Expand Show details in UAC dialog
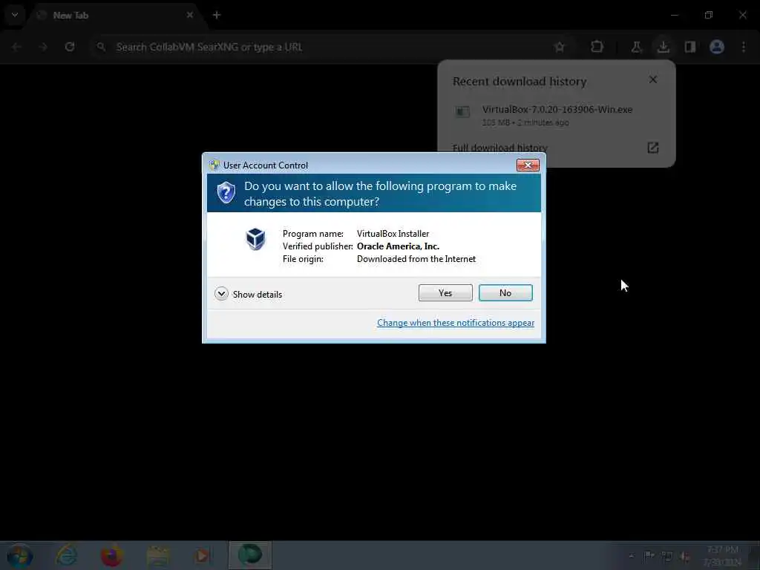The height and width of the screenshot is (570, 760). coord(248,294)
